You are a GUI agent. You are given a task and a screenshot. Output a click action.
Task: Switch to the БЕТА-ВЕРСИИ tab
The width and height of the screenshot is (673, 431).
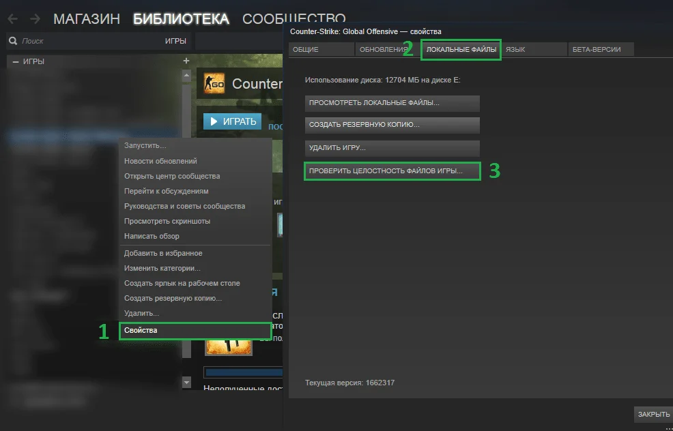pyautogui.click(x=601, y=49)
